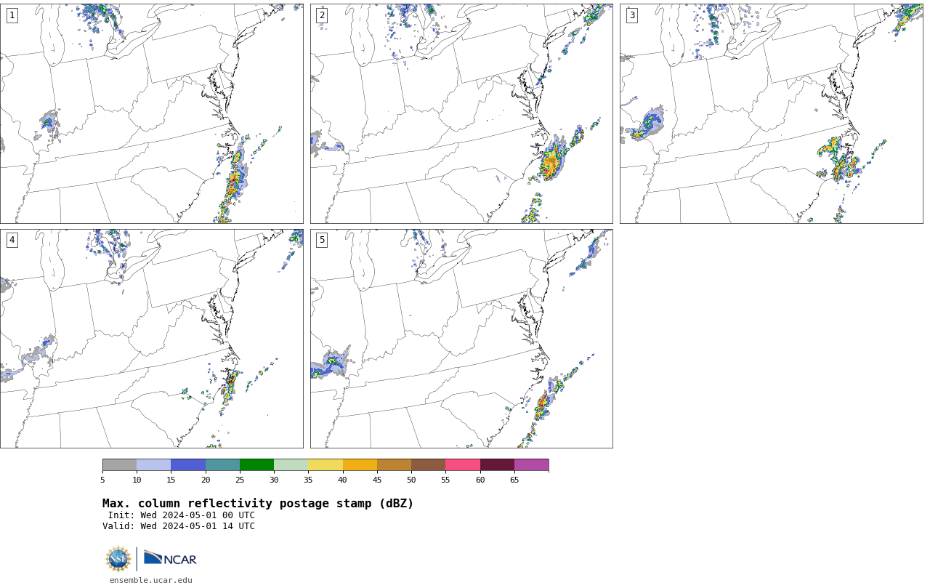Click the ensemble.ucar.edu link text

tap(151, 580)
